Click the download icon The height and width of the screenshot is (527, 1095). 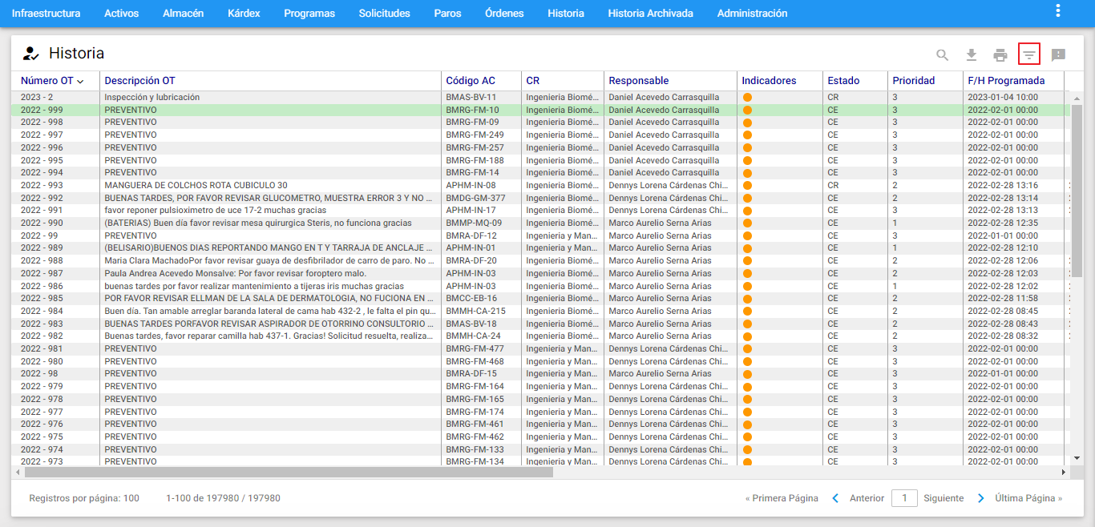point(972,54)
